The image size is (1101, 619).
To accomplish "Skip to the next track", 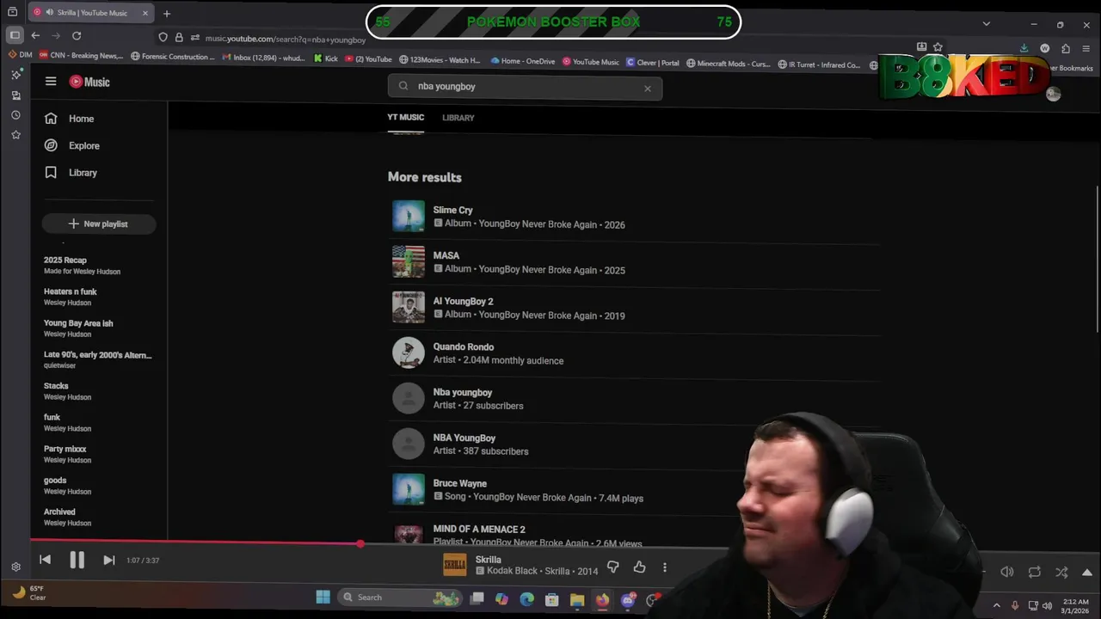I will click(108, 560).
